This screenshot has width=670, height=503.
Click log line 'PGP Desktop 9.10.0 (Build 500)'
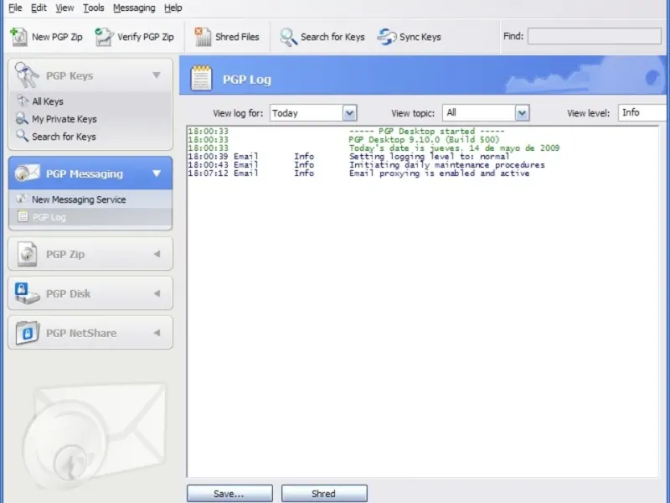pos(424,139)
